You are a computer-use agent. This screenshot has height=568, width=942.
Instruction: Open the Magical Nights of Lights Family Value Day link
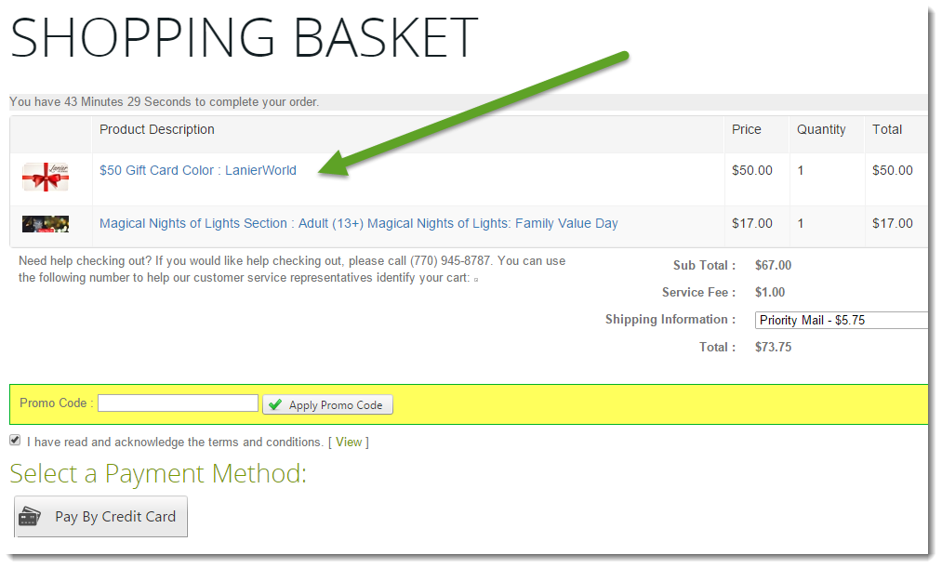coord(358,223)
